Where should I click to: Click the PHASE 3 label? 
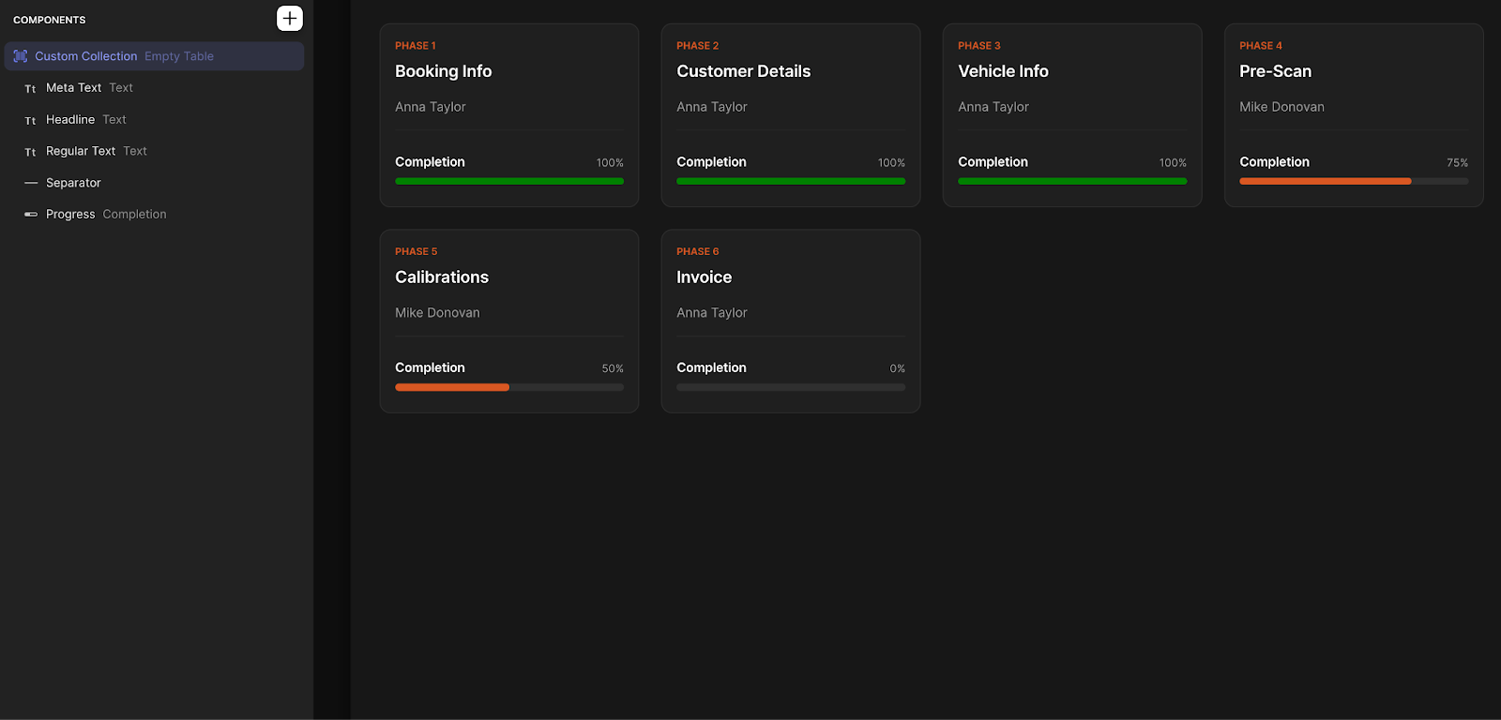click(979, 46)
